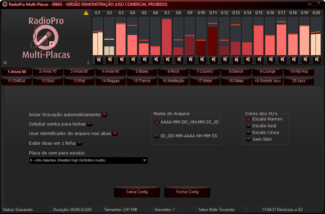Open the 2-Anos 70 tab

[x=48, y=72]
